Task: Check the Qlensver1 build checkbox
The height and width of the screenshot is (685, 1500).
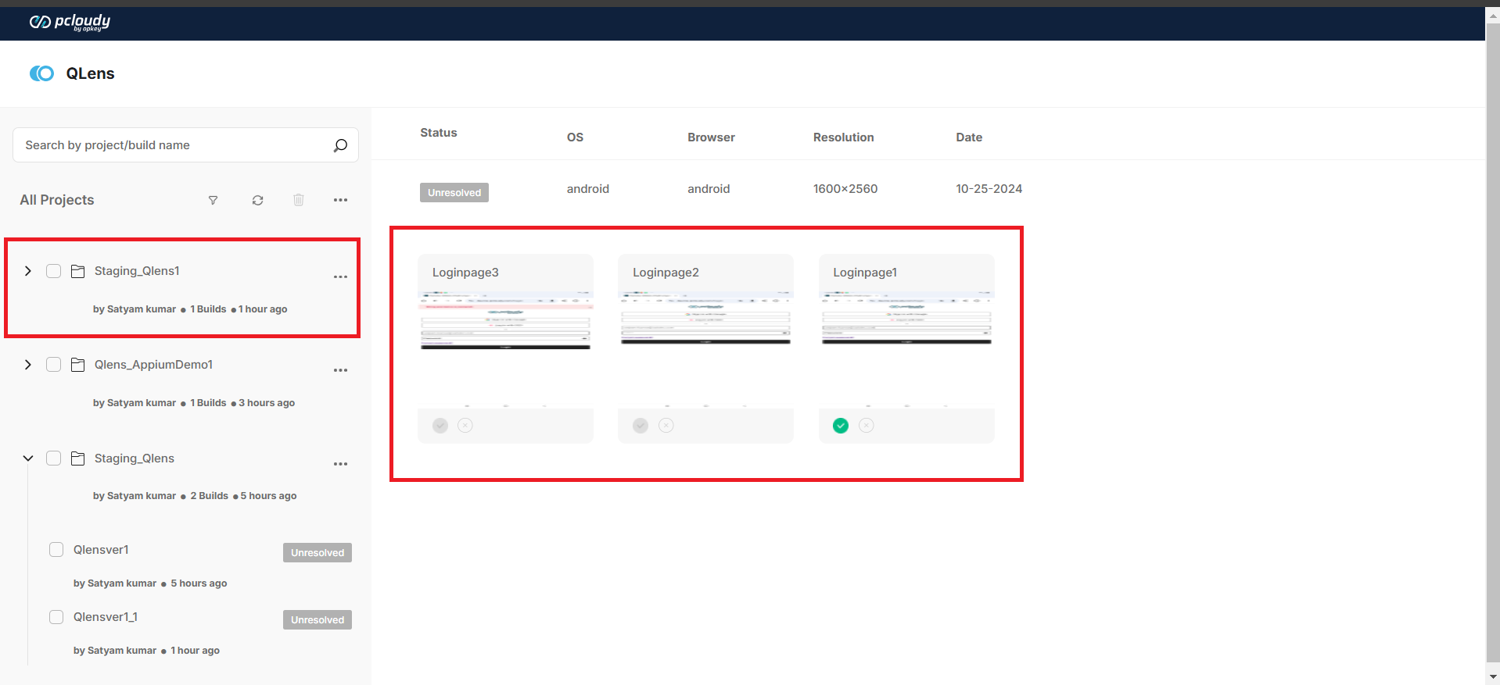Action: pyautogui.click(x=56, y=550)
